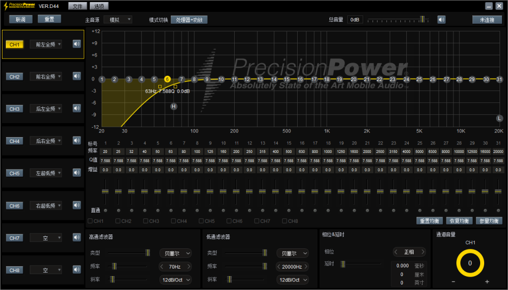
Task: Open CH3 dropdown showing 后左全频
Action: pyautogui.click(x=46, y=109)
